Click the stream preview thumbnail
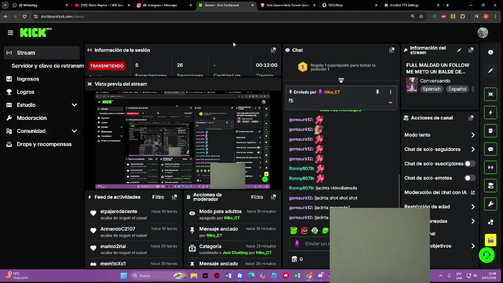 [183, 140]
